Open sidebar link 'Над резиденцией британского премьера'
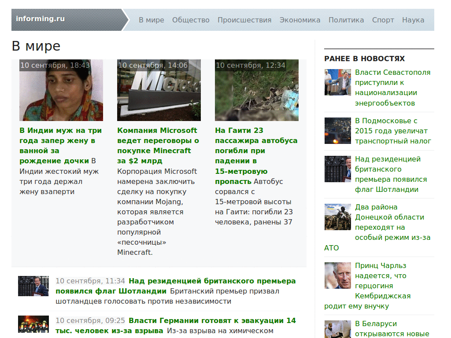 click(391, 174)
